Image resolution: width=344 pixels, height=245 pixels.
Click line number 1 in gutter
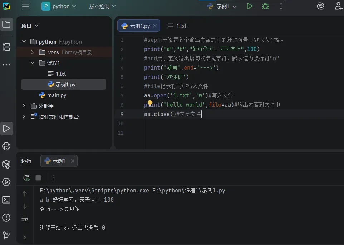(122, 40)
